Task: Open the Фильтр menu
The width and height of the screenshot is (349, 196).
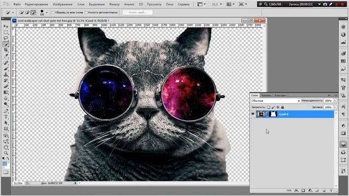Action: pos(115,4)
